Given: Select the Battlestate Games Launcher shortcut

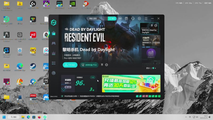Looking at the screenshot, I should click(x=6, y=37).
